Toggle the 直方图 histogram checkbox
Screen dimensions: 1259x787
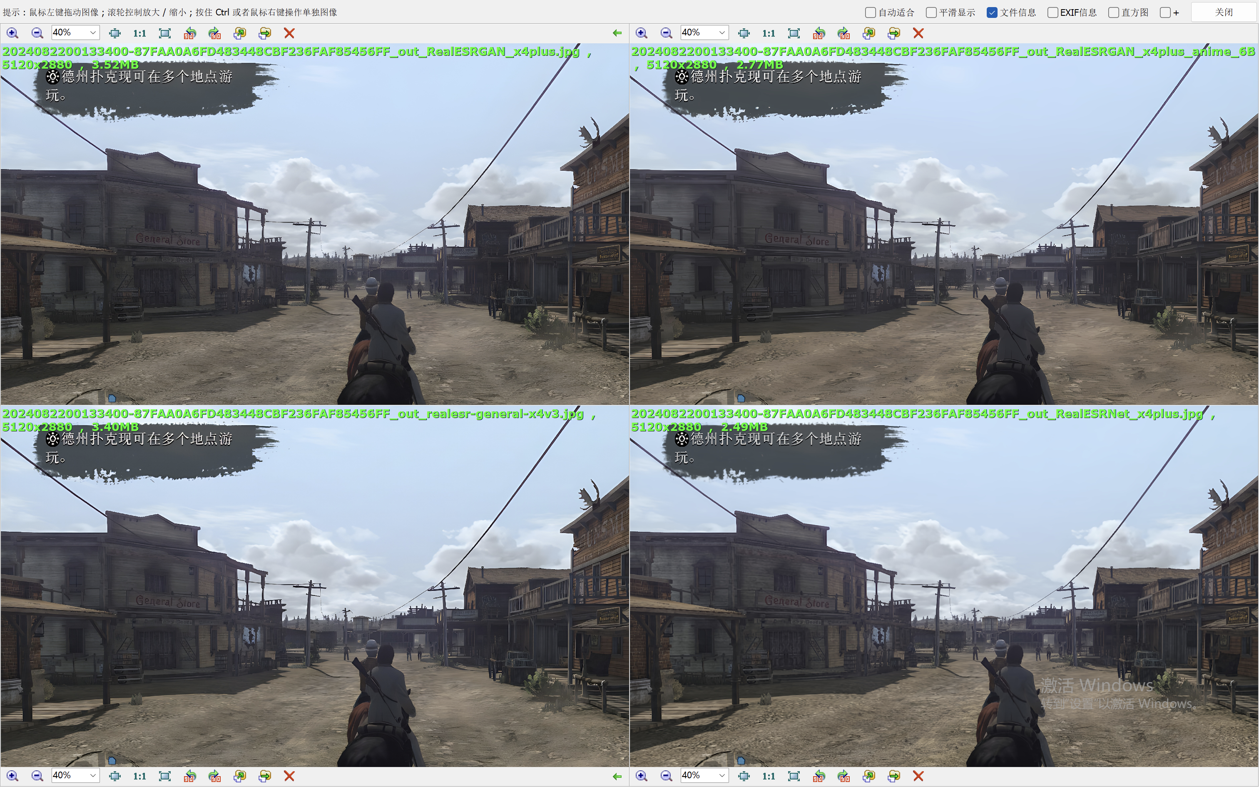1113,12
